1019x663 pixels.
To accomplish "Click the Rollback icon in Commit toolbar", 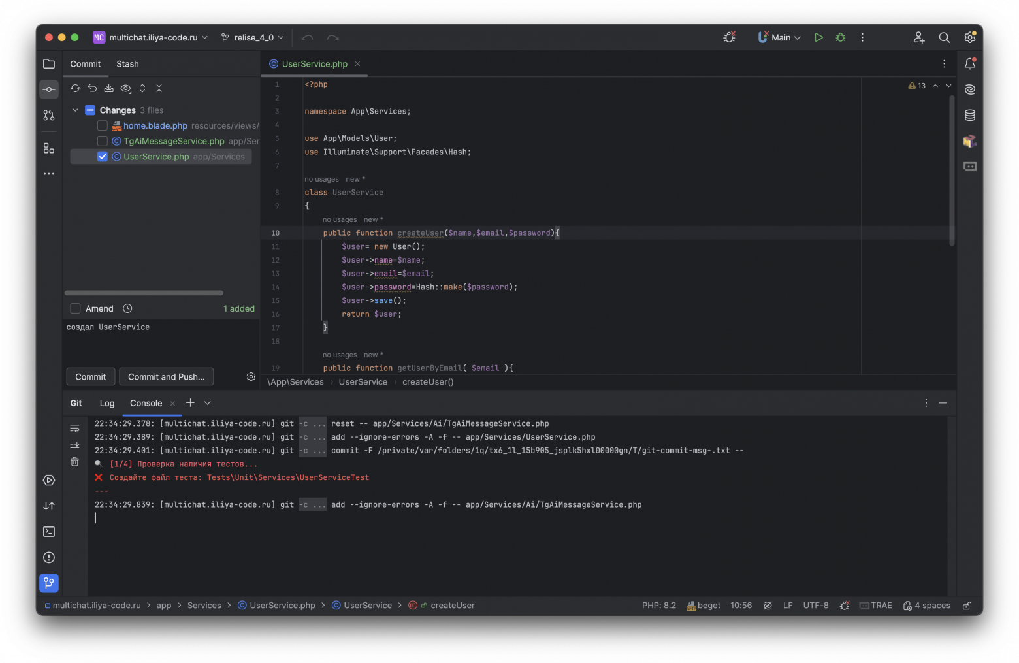I will (92, 88).
